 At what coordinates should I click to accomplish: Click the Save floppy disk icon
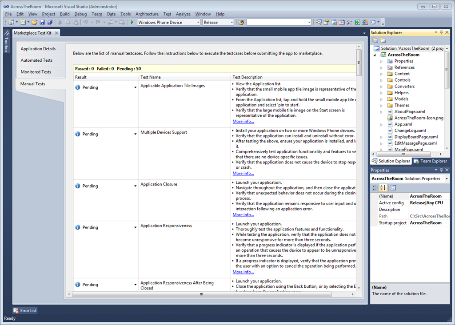tap(42, 22)
